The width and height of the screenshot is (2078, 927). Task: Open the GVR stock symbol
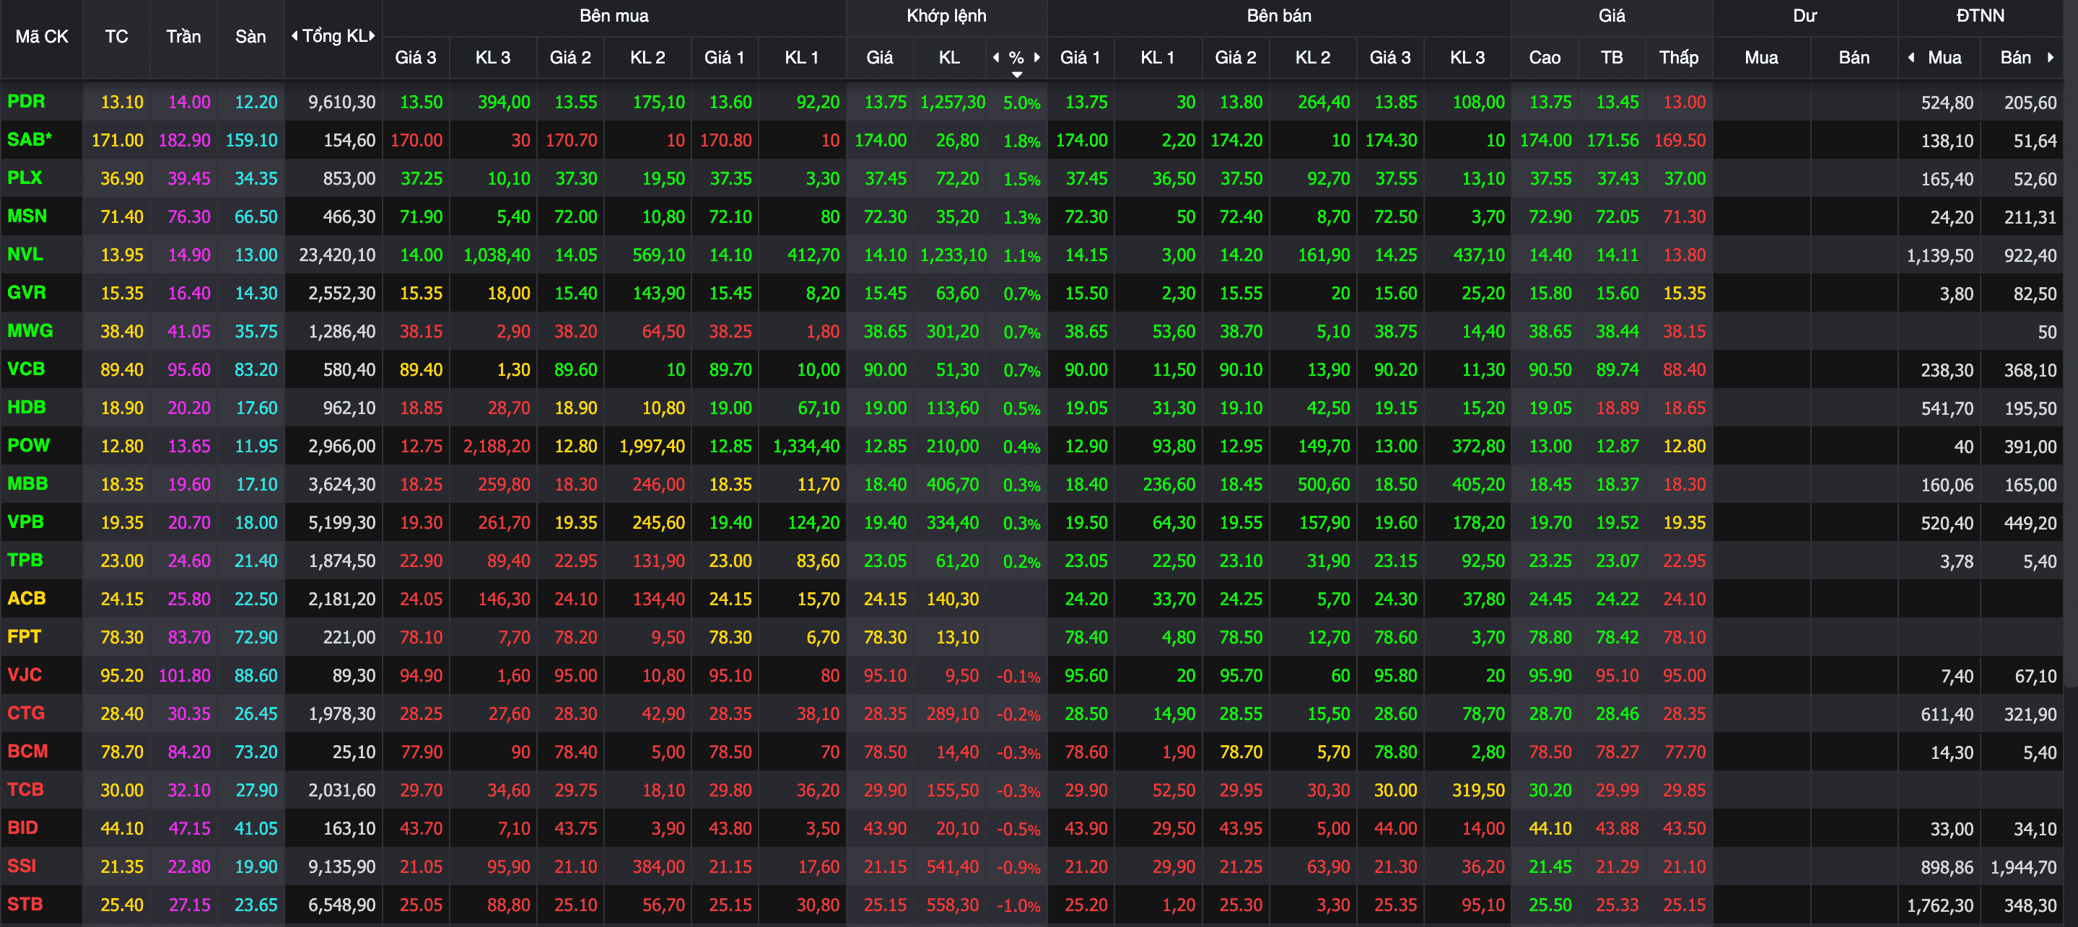click(x=27, y=293)
